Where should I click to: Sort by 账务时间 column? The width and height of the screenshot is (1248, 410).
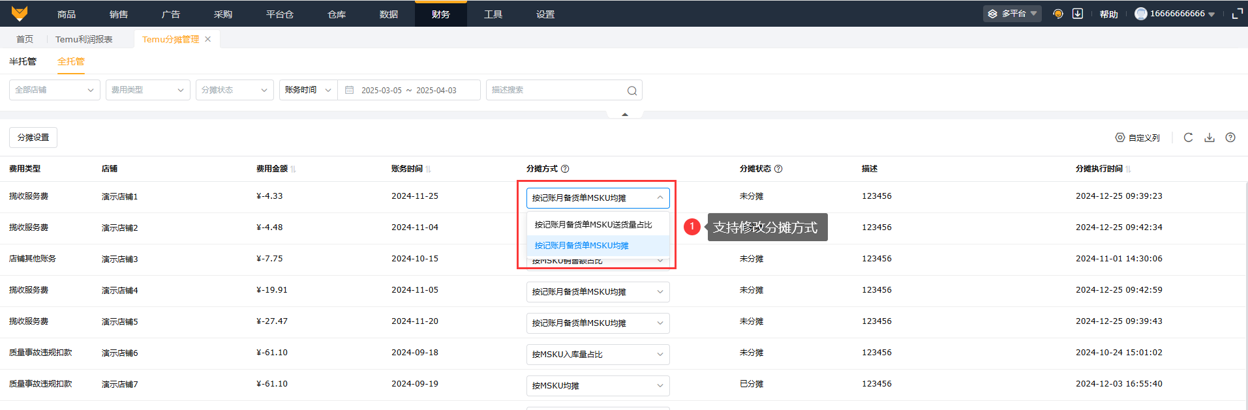[429, 169]
